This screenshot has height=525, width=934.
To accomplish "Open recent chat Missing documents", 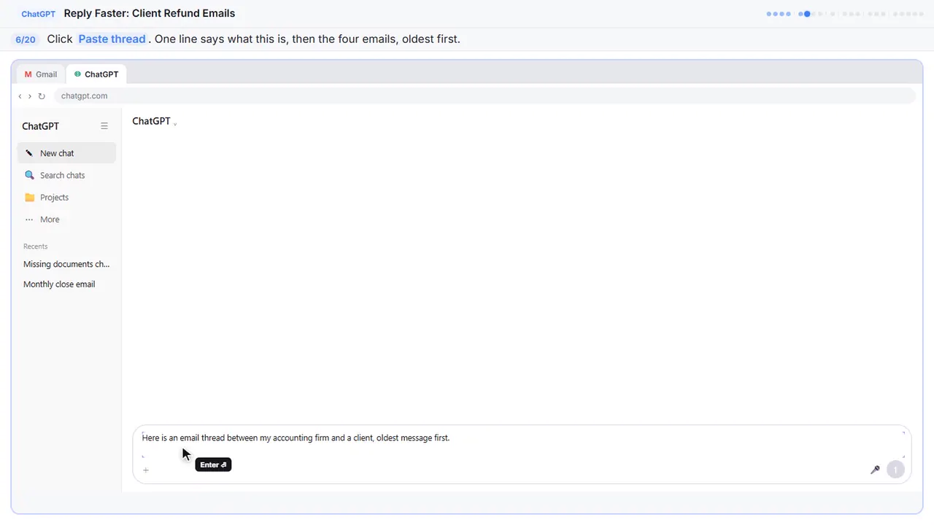I will (x=66, y=264).
